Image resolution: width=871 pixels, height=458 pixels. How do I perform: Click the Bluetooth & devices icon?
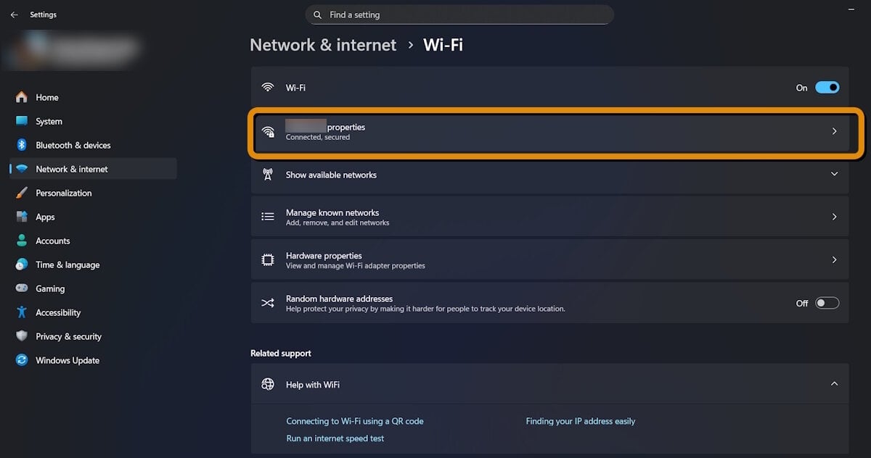[22, 145]
